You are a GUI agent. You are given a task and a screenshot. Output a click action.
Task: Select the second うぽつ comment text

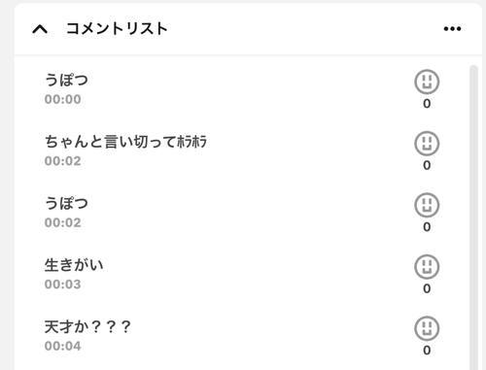click(x=66, y=203)
